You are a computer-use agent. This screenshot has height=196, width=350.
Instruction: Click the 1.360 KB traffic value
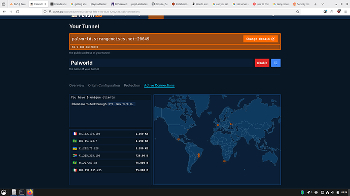point(142,134)
